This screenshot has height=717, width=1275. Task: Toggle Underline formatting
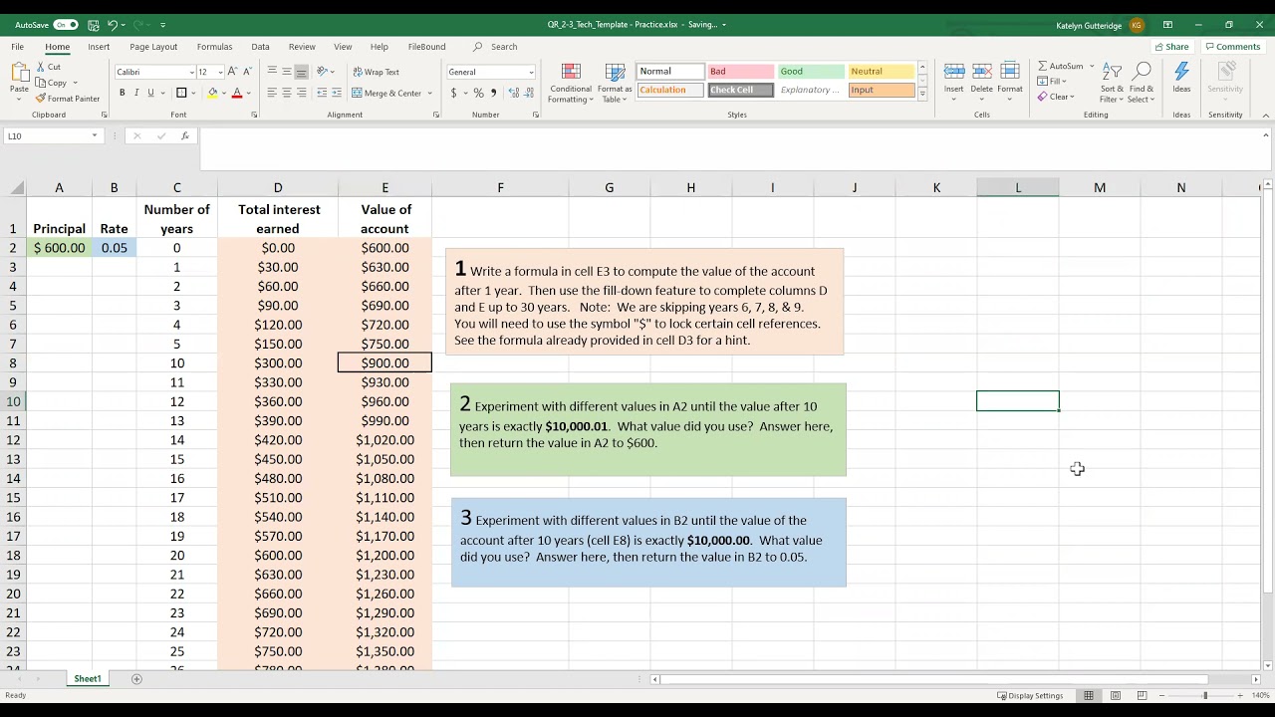tap(150, 93)
